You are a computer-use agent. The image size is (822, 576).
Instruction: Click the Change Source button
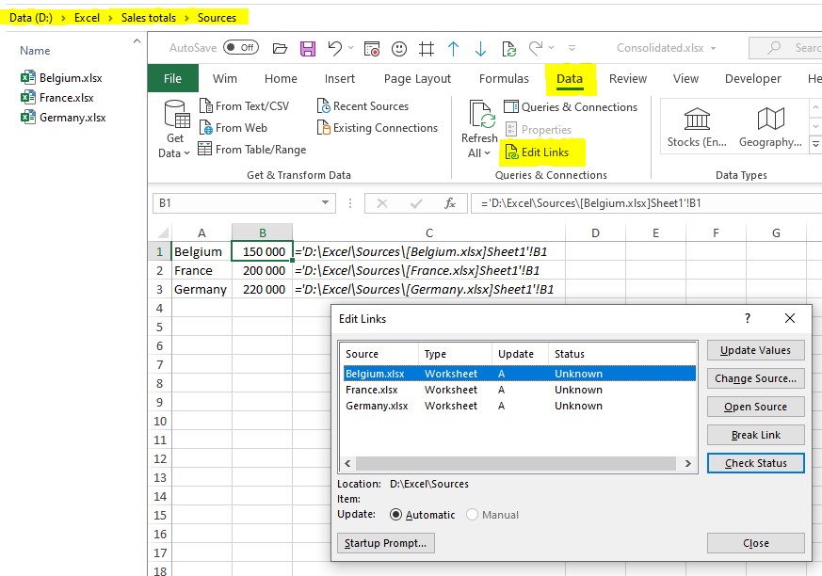point(755,378)
